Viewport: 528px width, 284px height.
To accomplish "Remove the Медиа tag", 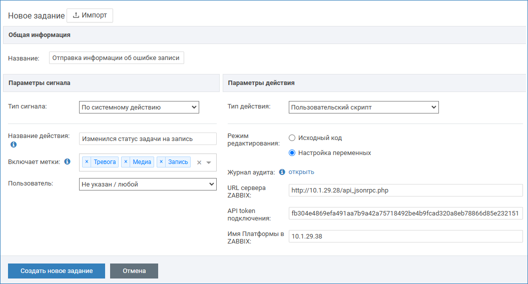I will coord(126,162).
